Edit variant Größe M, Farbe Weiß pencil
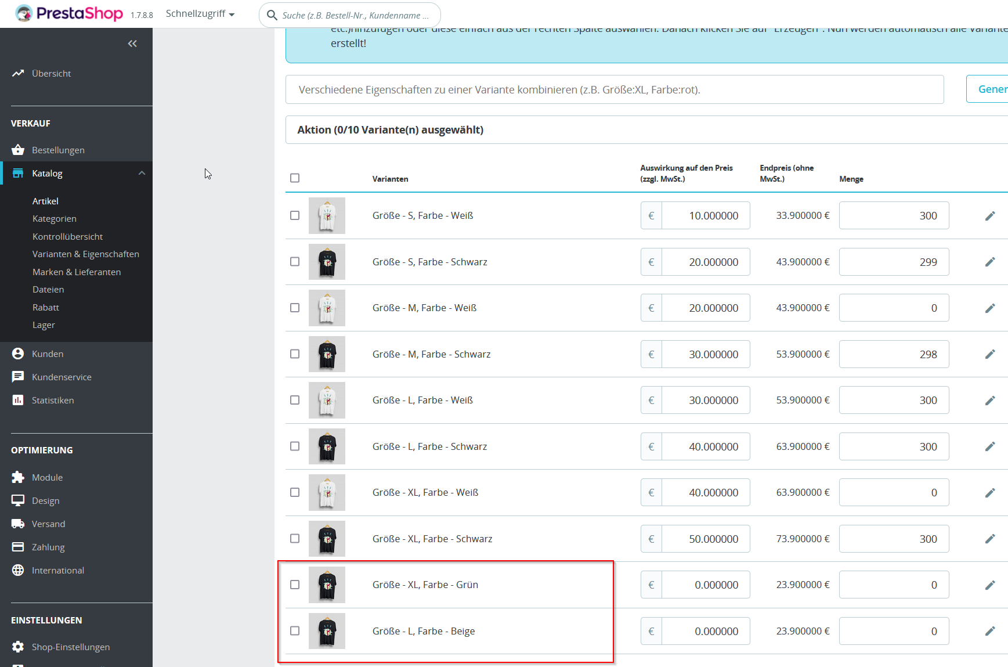Viewport: 1008px width, 667px height. pos(990,308)
